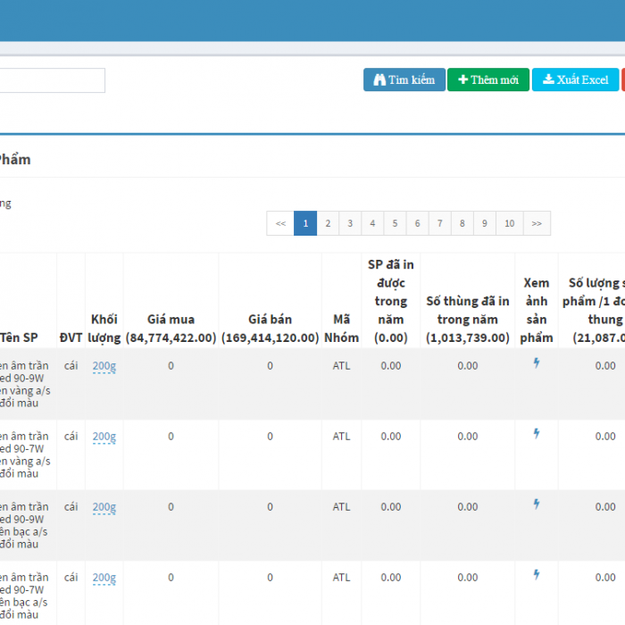Click the lightning icon in the first row
This screenshot has height=625, width=625.
537,363
